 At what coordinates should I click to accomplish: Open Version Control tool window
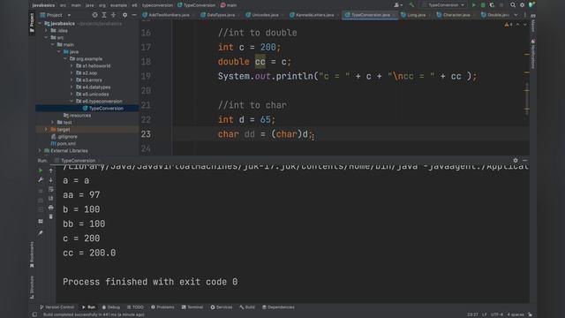tap(56, 307)
